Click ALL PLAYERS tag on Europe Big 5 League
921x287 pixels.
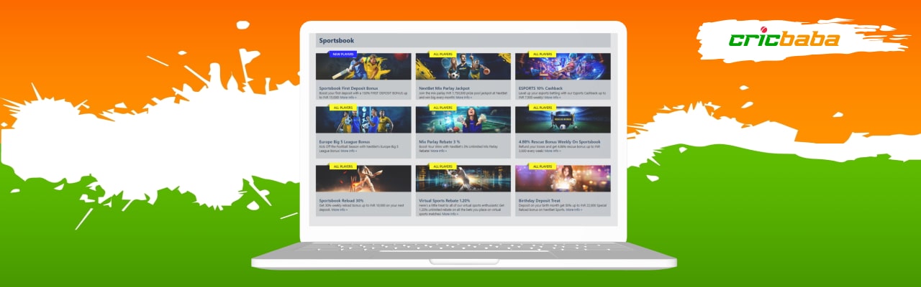point(342,107)
